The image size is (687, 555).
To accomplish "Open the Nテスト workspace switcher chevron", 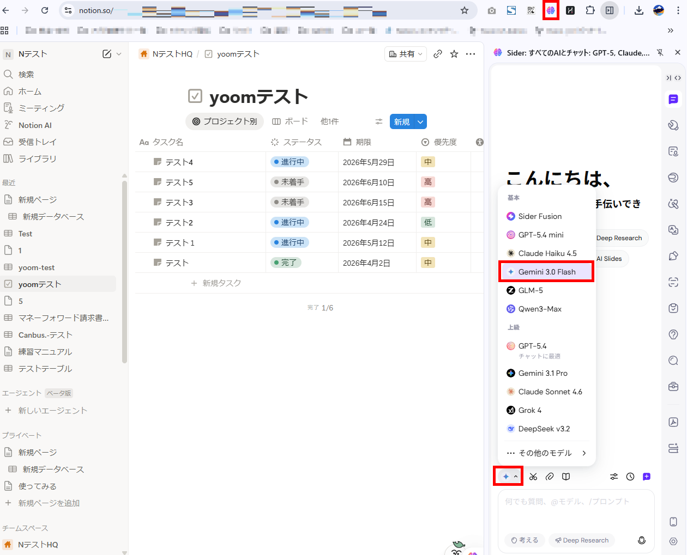I will (x=119, y=54).
